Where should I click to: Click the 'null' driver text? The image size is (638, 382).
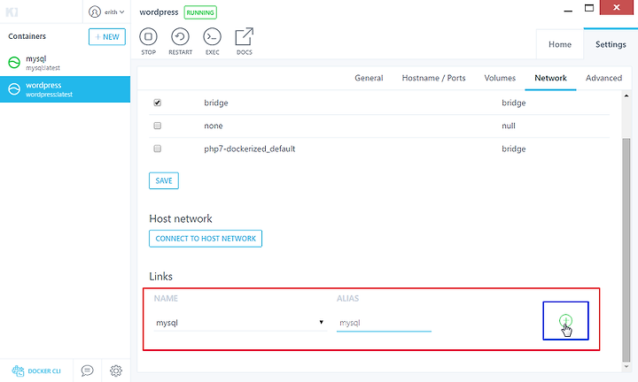[x=509, y=126]
